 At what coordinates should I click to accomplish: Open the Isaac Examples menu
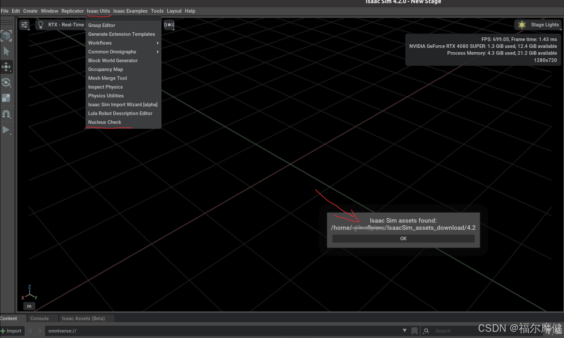tap(130, 11)
